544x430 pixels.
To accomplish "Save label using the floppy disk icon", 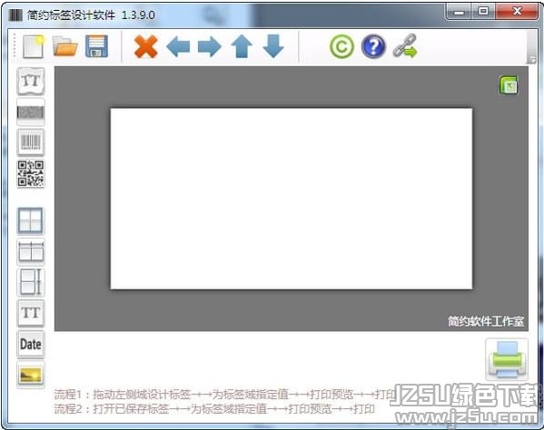I will 96,46.
